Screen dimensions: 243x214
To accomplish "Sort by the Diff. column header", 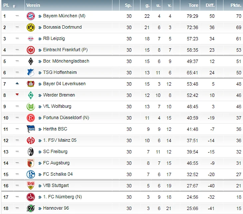I will coord(210,5).
